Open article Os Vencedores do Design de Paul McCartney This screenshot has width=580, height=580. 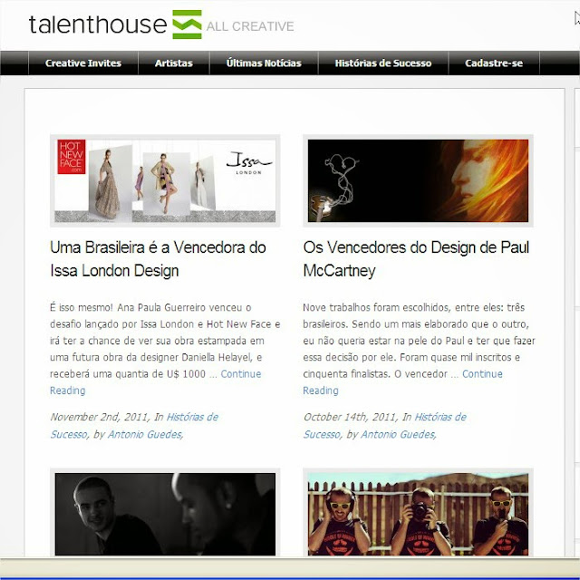point(416,259)
